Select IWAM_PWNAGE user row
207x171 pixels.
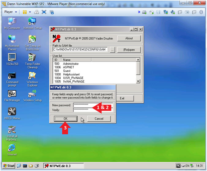[95, 82]
